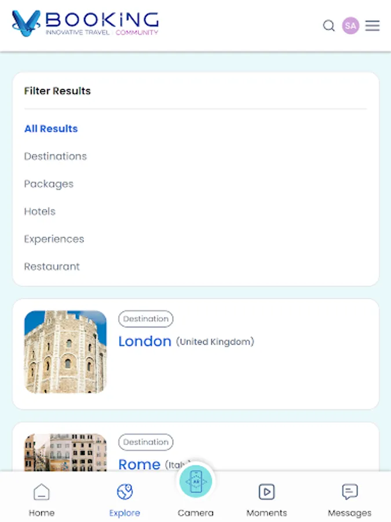This screenshot has height=522, width=391.
Task: Open the AR Camera icon
Action: (x=196, y=480)
